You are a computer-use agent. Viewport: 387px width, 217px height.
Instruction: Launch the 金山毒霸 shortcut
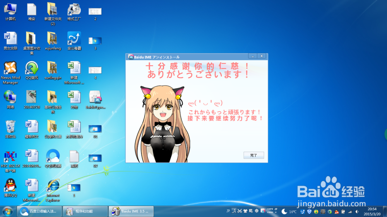[x=74, y=41]
